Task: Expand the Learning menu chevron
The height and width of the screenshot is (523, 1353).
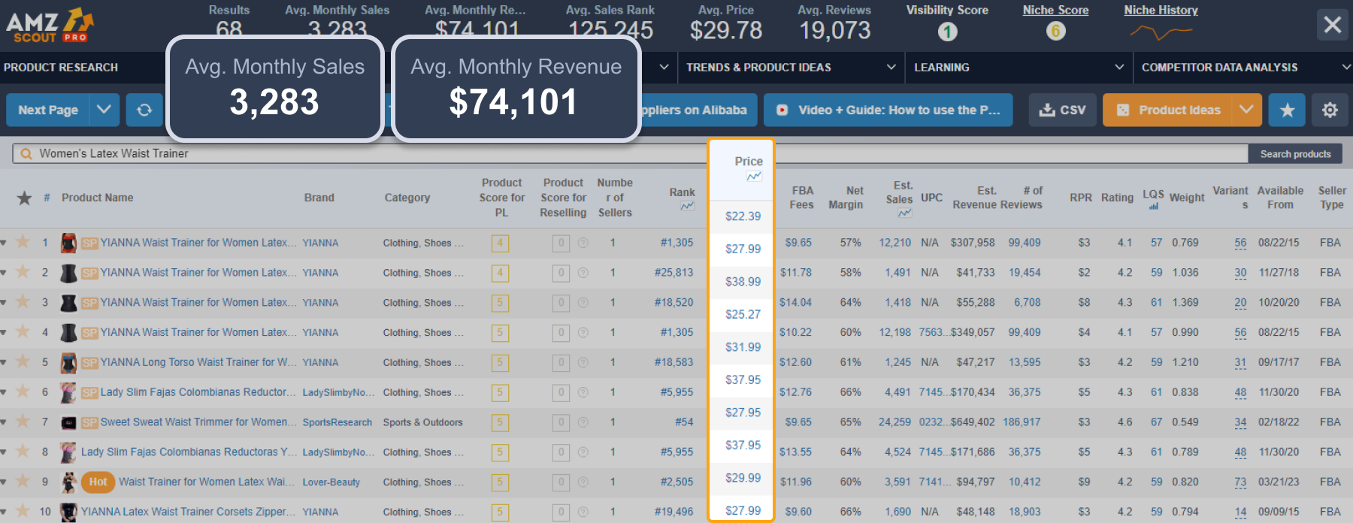Action: (x=1119, y=67)
